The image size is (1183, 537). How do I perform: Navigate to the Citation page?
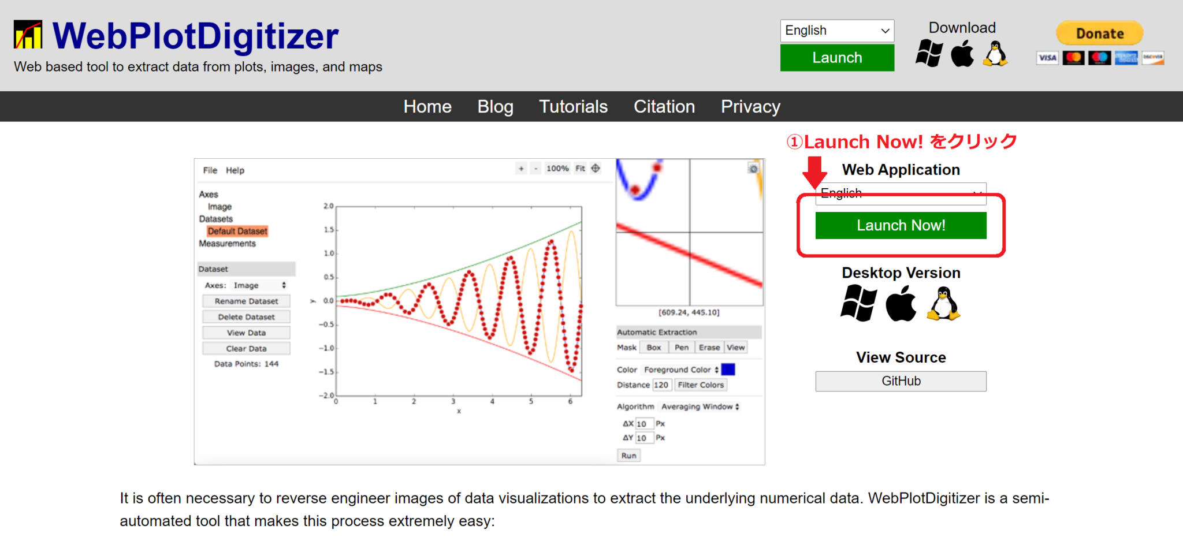pos(664,107)
